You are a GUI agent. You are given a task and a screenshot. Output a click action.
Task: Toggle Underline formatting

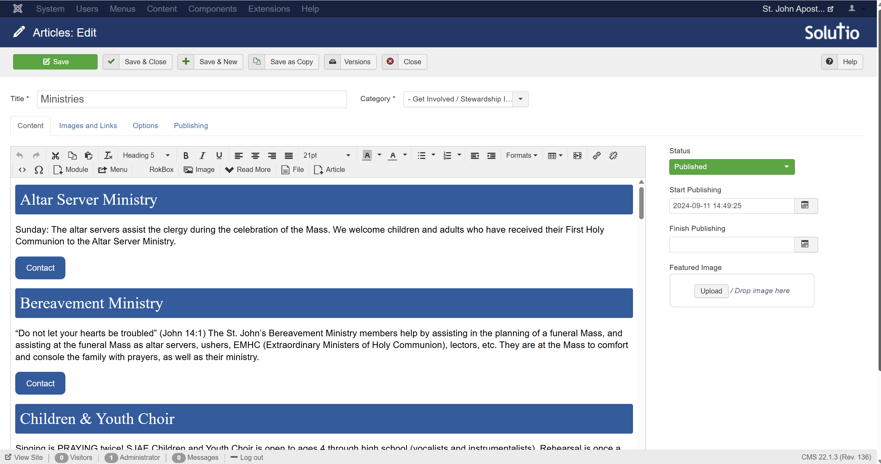(219, 156)
